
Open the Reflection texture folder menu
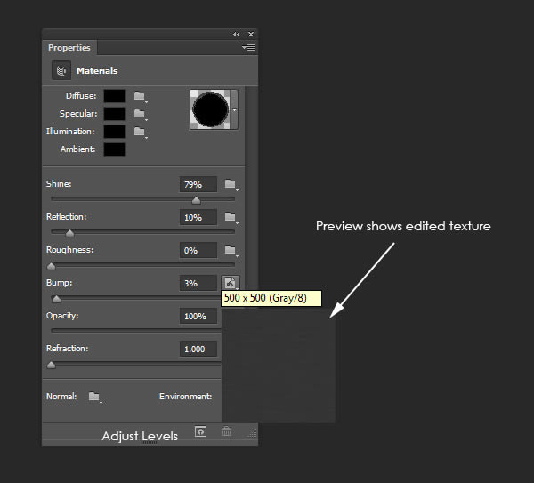click(x=231, y=217)
